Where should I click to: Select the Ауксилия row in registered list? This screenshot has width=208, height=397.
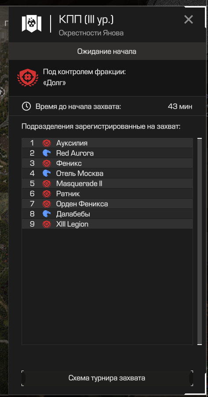(x=107, y=143)
